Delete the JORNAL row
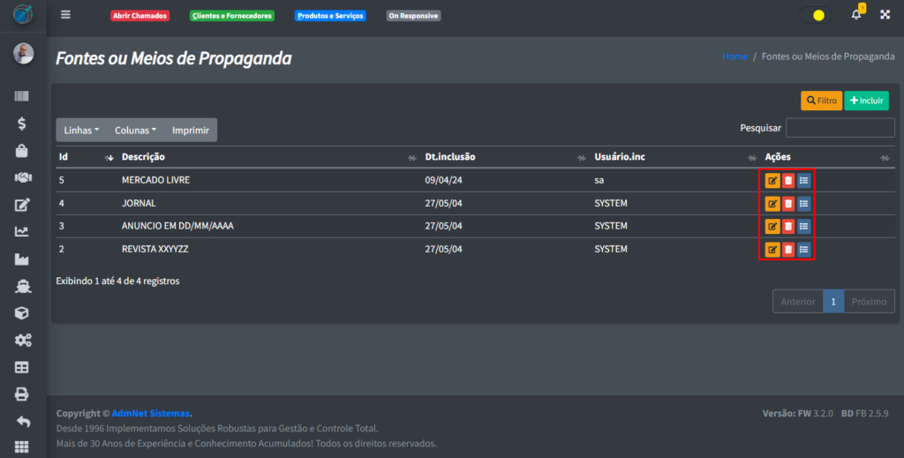This screenshot has width=904, height=458. click(x=788, y=204)
